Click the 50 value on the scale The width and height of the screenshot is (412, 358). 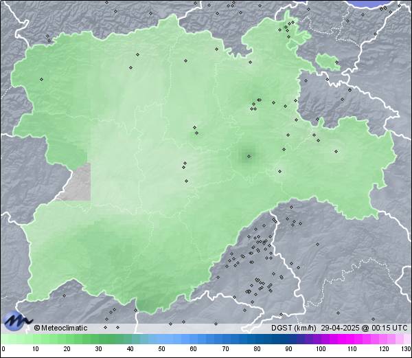[161, 349]
